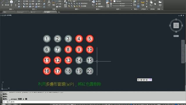The image size is (186, 105).
Task: Click the WCS label below ViewCube
Action: coord(176,36)
